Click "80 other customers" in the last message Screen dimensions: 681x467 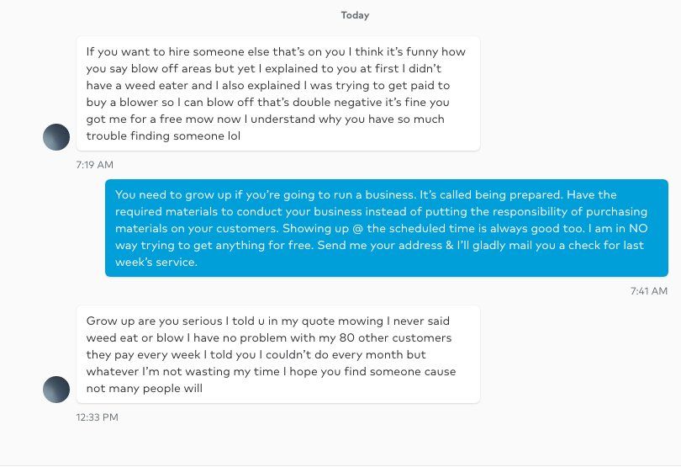tap(397, 337)
